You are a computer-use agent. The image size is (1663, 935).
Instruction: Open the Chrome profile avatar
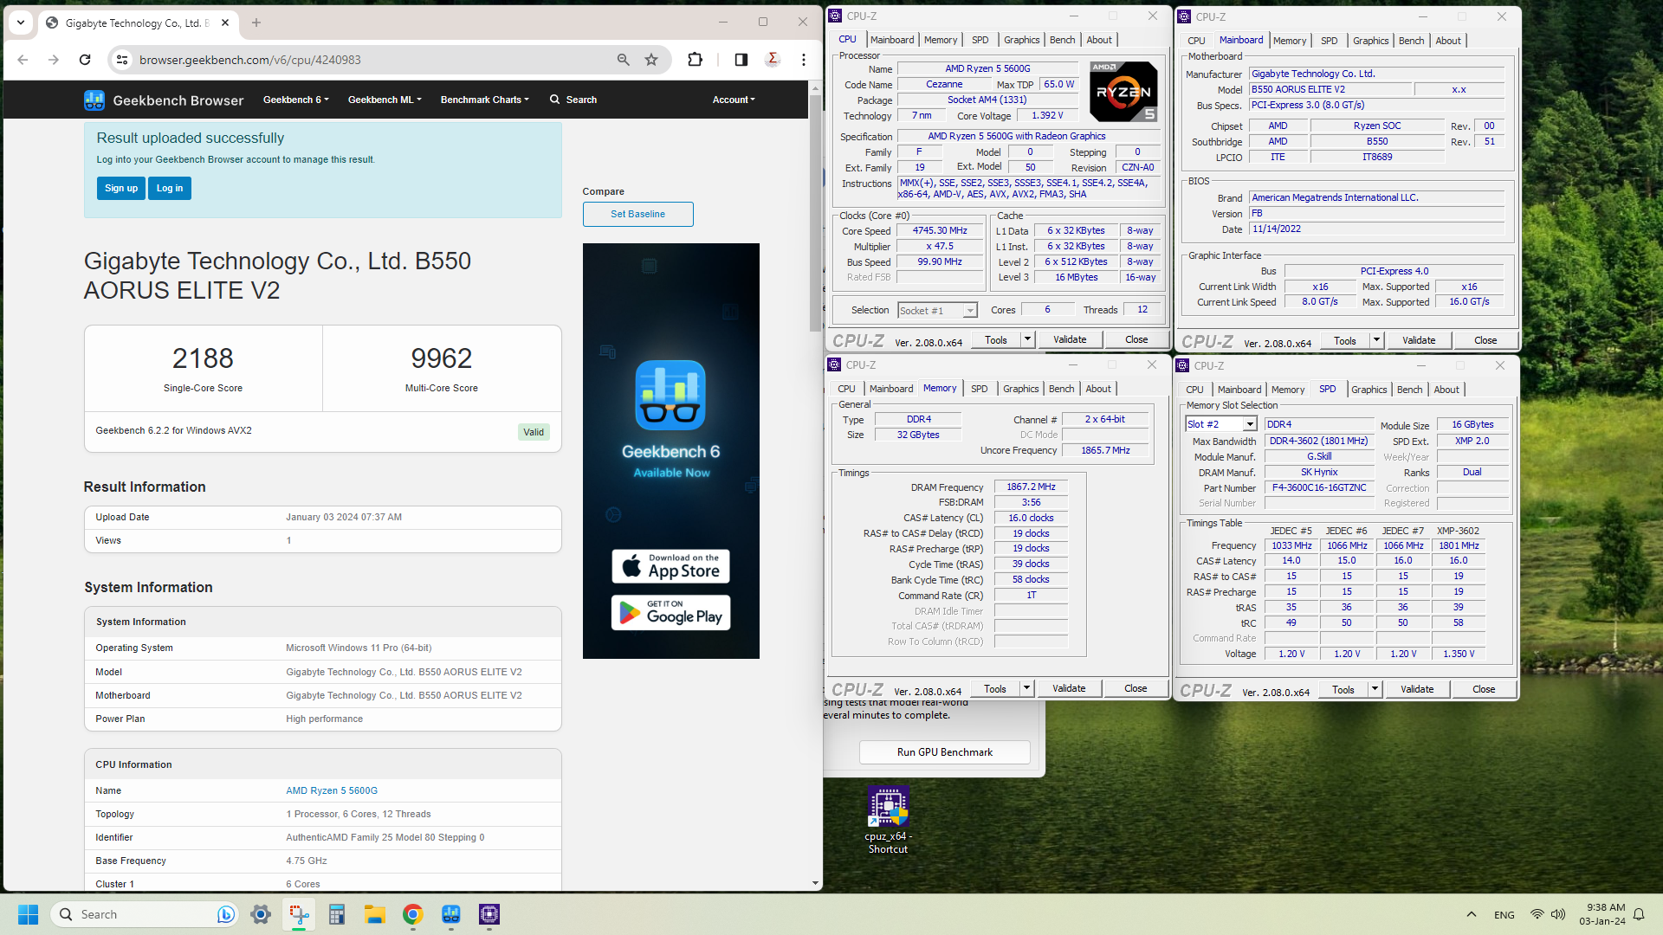coord(773,60)
